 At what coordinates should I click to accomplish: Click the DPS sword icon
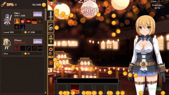point(3,4)
